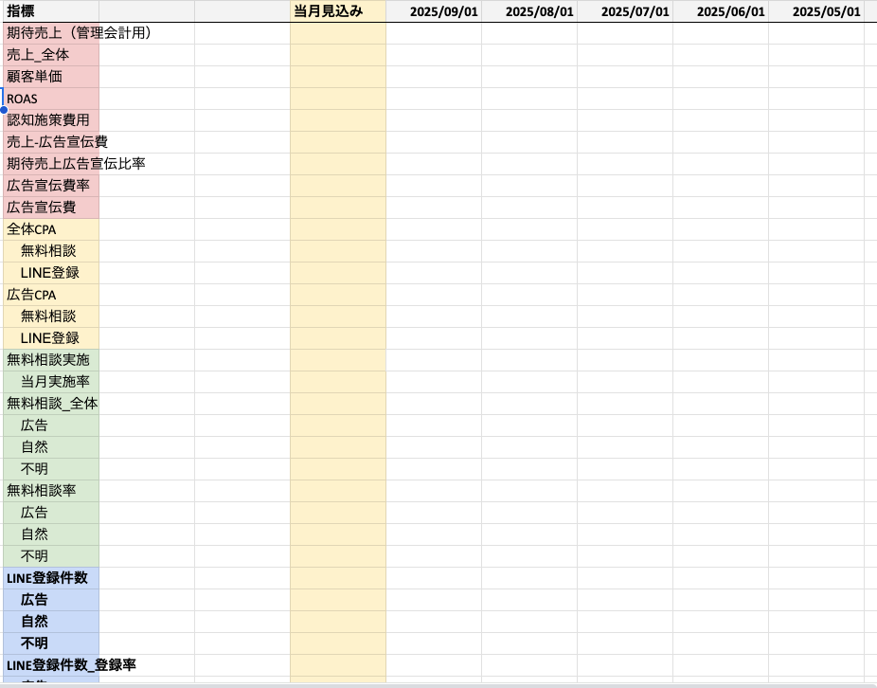The width and height of the screenshot is (877, 688).
Task: Click the 期待売上広告宣伝比率 row label
Action: point(76,164)
